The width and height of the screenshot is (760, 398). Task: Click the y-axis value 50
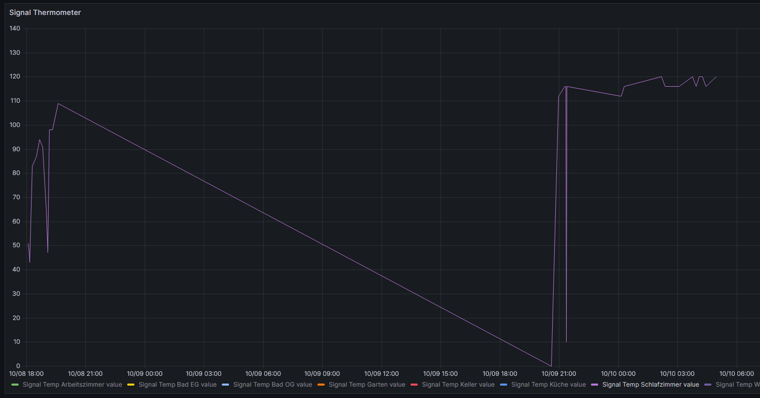point(16,246)
